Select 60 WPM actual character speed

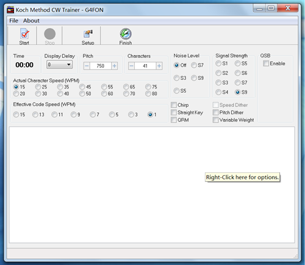(104, 93)
